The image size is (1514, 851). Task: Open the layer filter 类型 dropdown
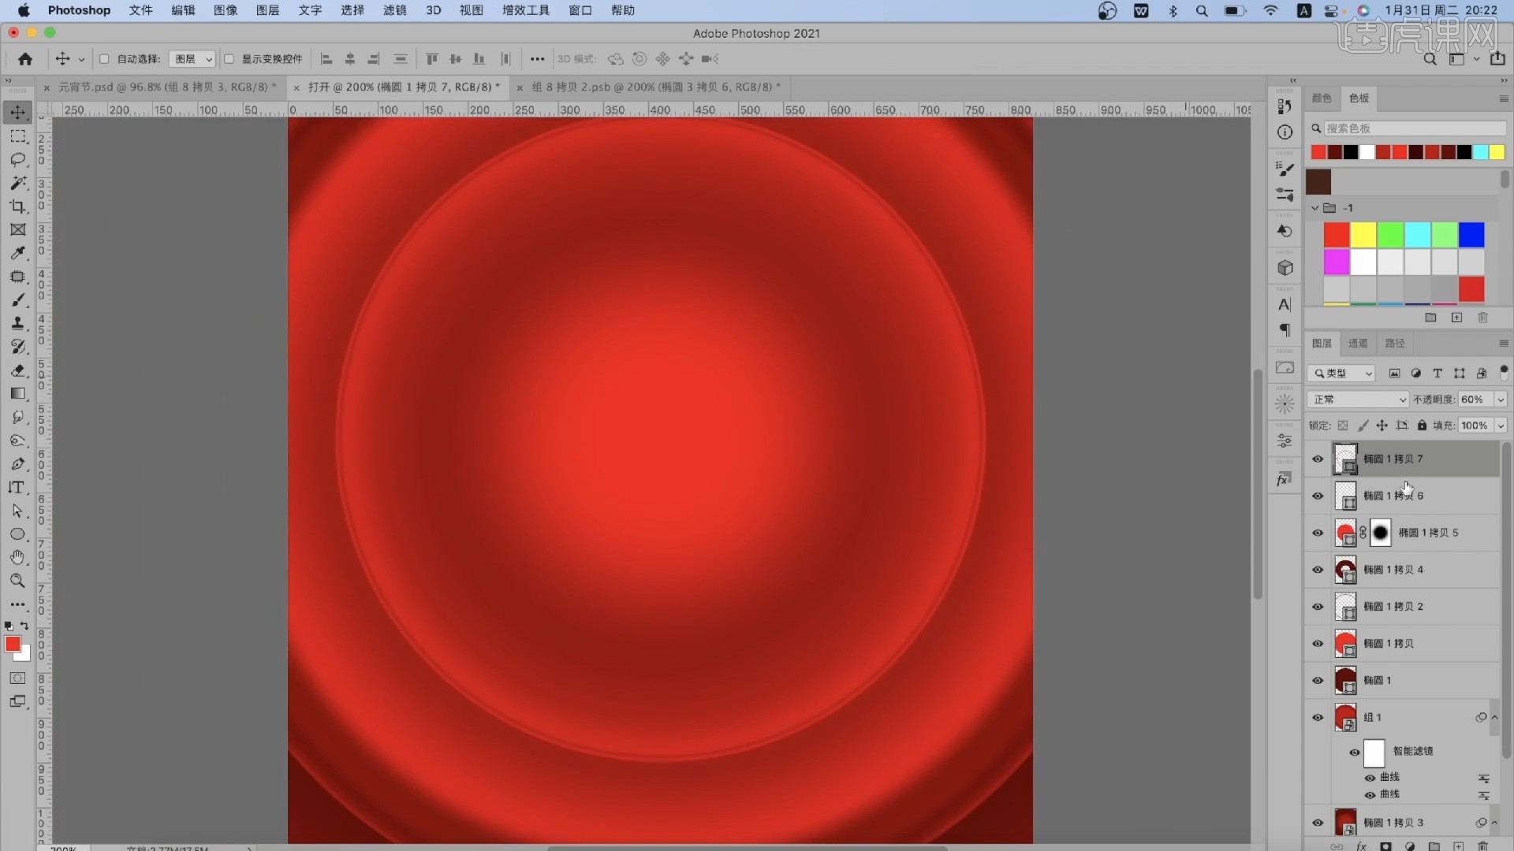pos(1341,373)
